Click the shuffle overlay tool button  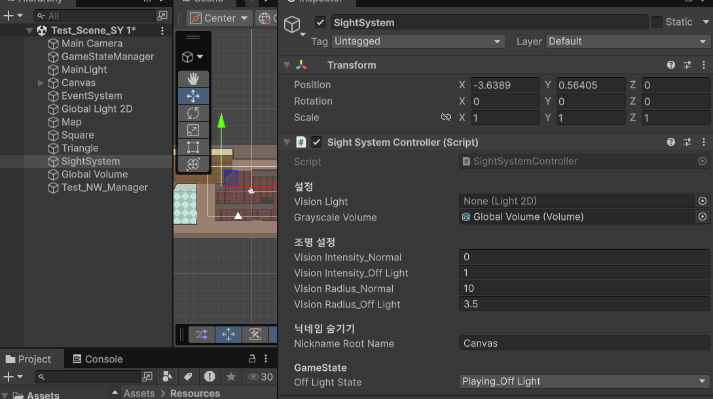click(x=202, y=334)
